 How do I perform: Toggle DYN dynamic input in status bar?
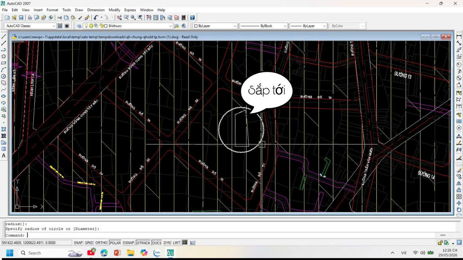point(167,243)
